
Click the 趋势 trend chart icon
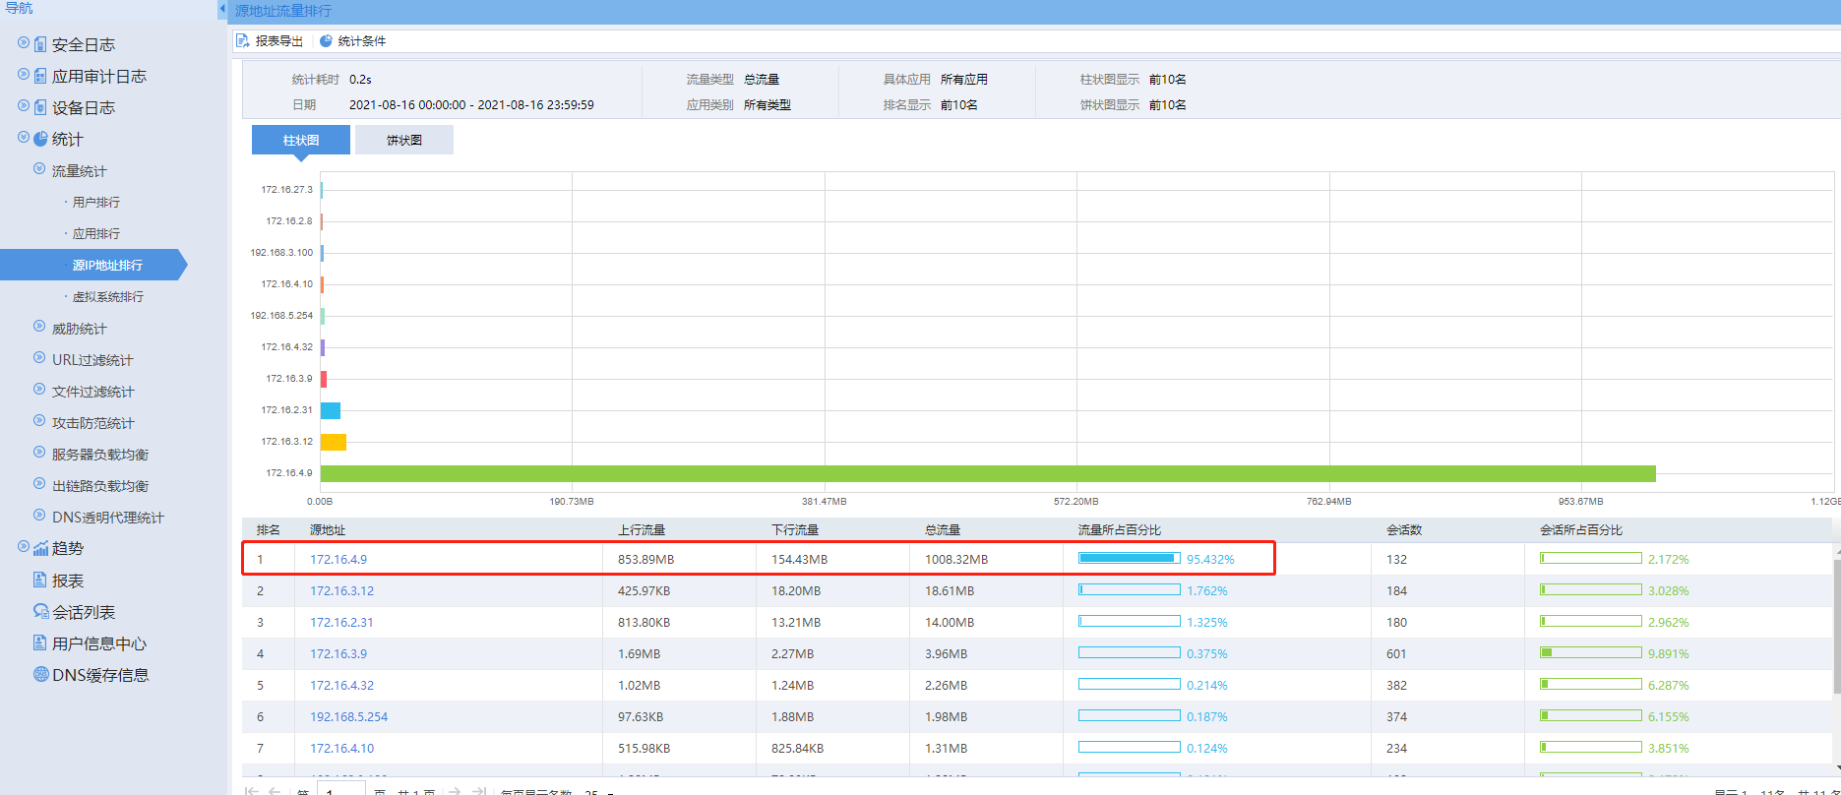click(40, 549)
